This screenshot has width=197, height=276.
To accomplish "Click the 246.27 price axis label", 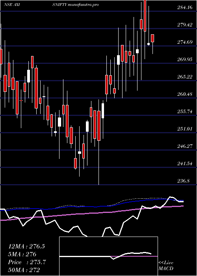I will pyautogui.click(x=185, y=146).
